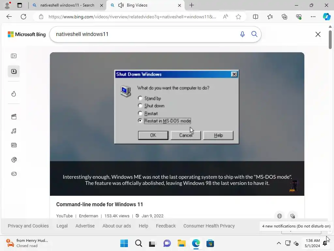Open sports videos sidebar icon
Viewport: 334px width, 251px height.
point(14,159)
